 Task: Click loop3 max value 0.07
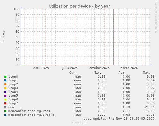(x=151, y=88)
